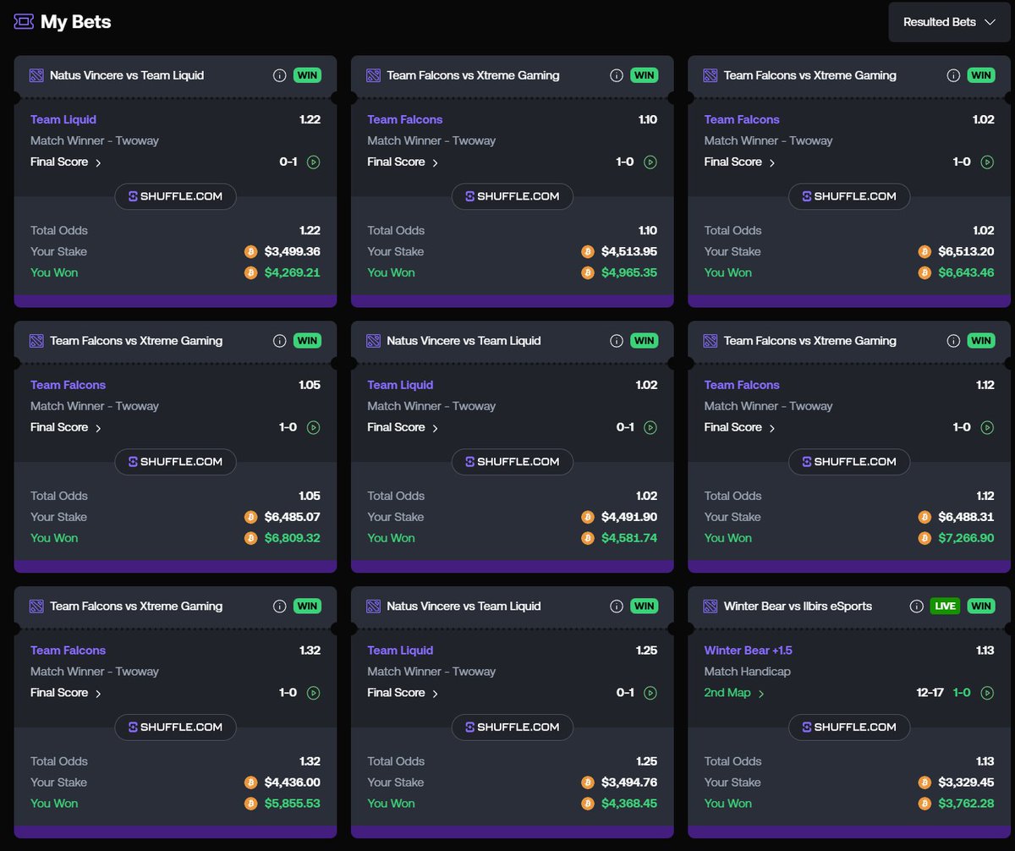1015x851 pixels.
Task: Click play icon beside 0-1 on Liquid 1.22 bet
Action: tap(314, 162)
